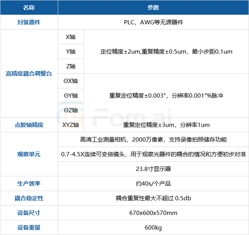Click the 定位精度±2um specification text

(x=166, y=51)
